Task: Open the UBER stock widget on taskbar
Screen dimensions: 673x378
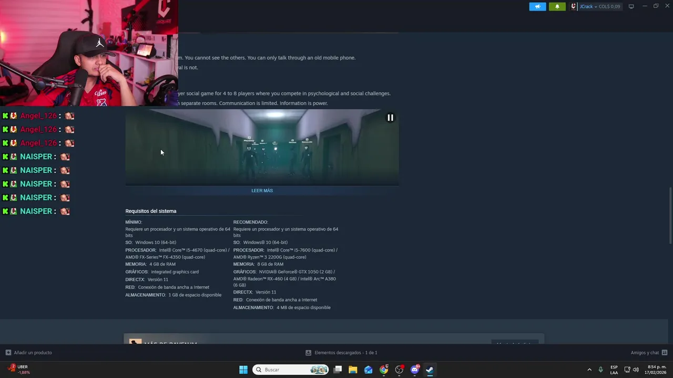Action: pos(19,370)
